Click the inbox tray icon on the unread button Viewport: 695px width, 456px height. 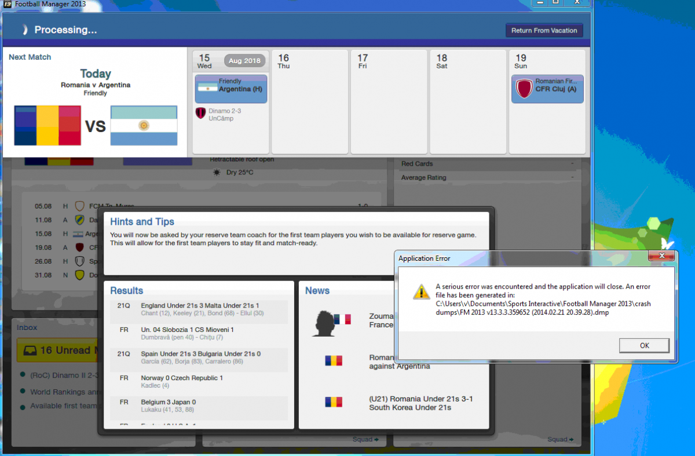point(30,351)
